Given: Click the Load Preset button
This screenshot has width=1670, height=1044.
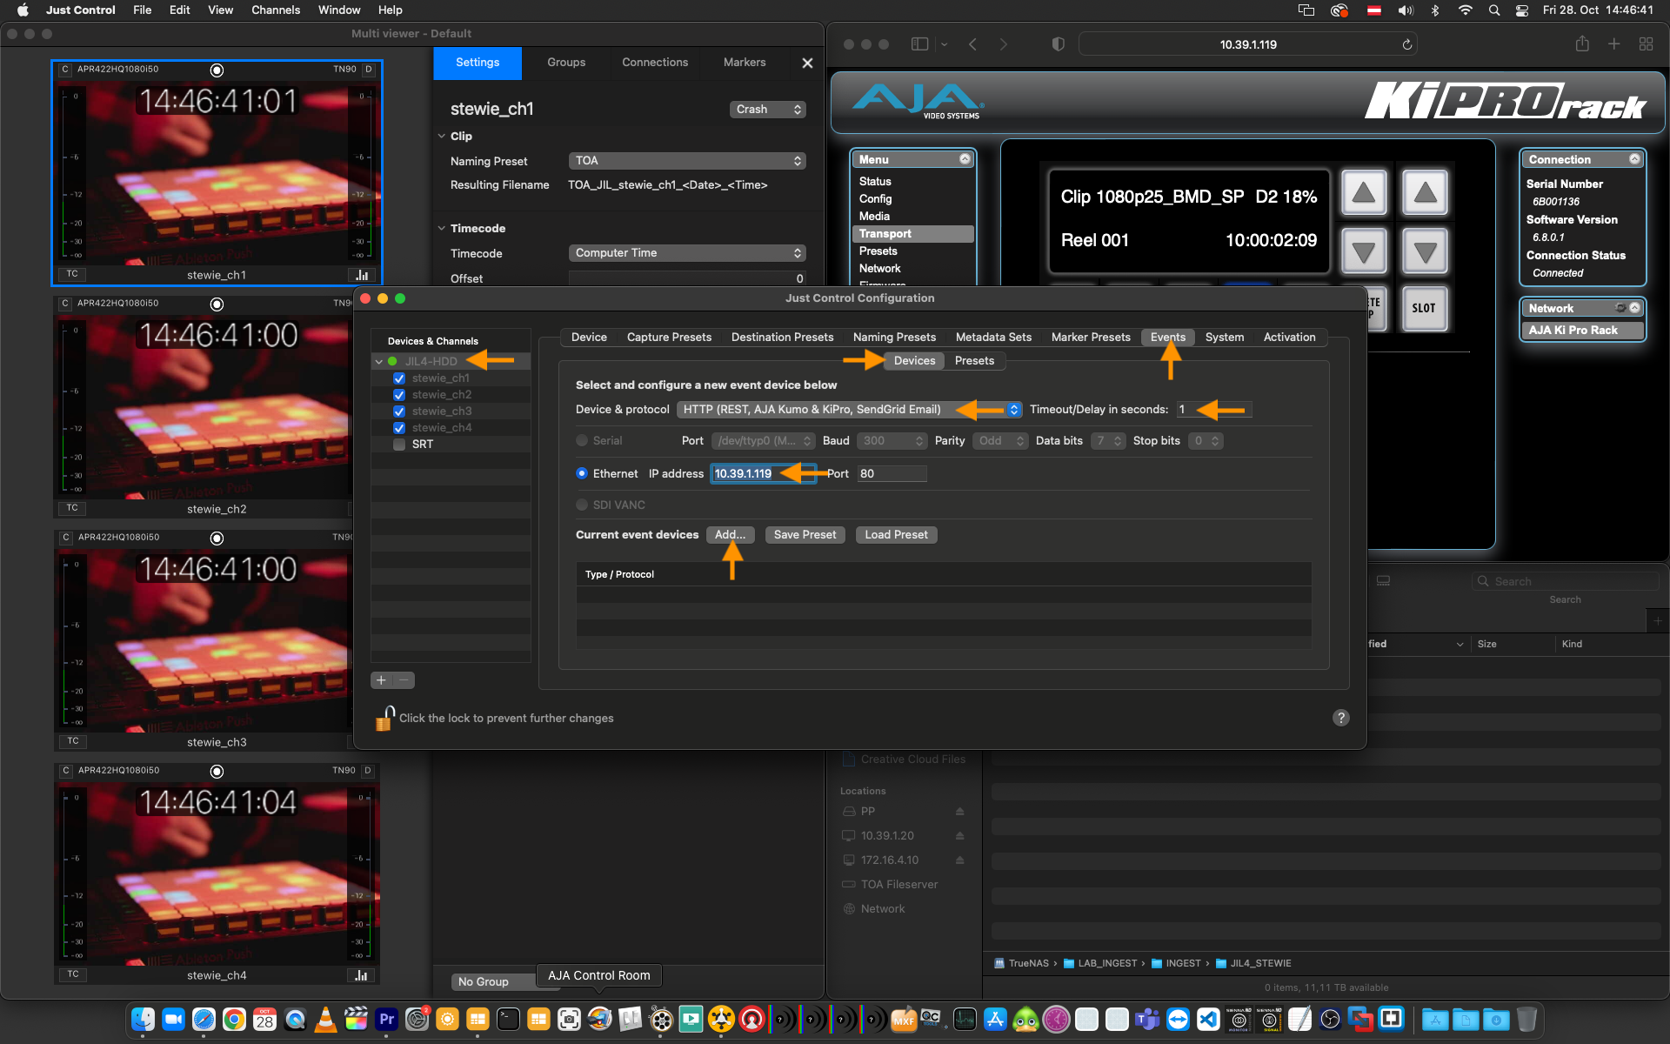Looking at the screenshot, I should click(896, 535).
